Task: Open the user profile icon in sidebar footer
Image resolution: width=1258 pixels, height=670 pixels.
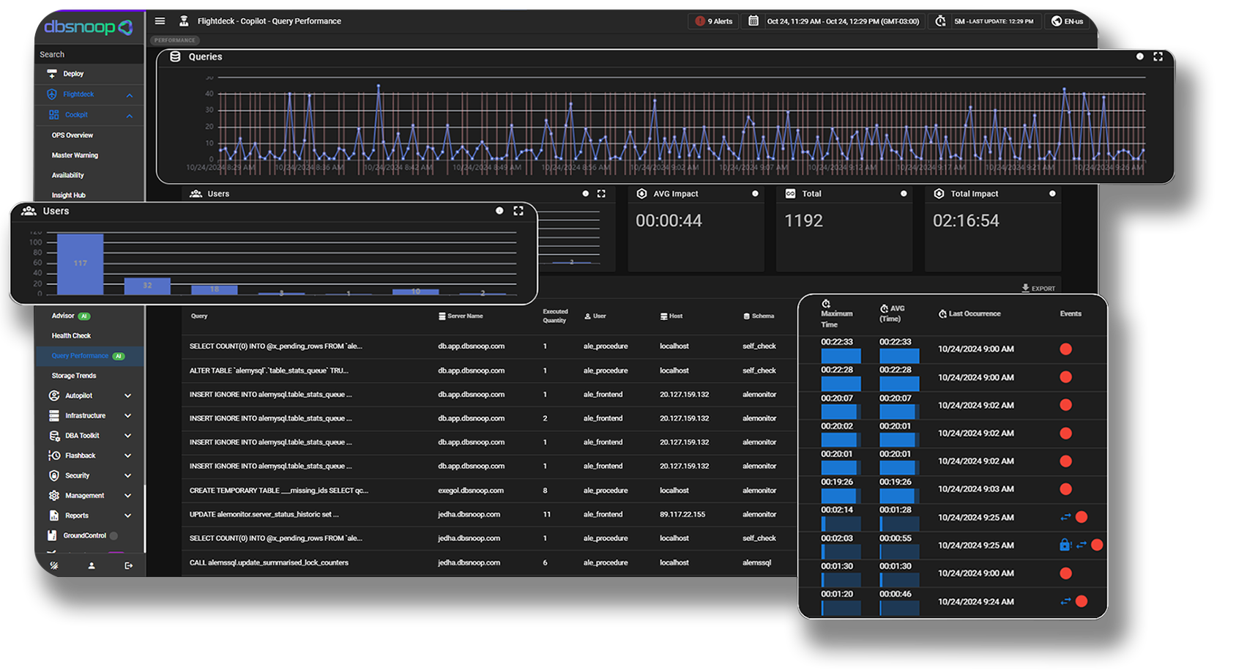Action: click(92, 565)
